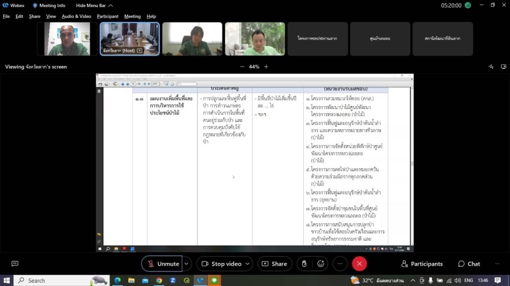Open the Chat panel
Screen dimensions: 510x286
[469, 263]
